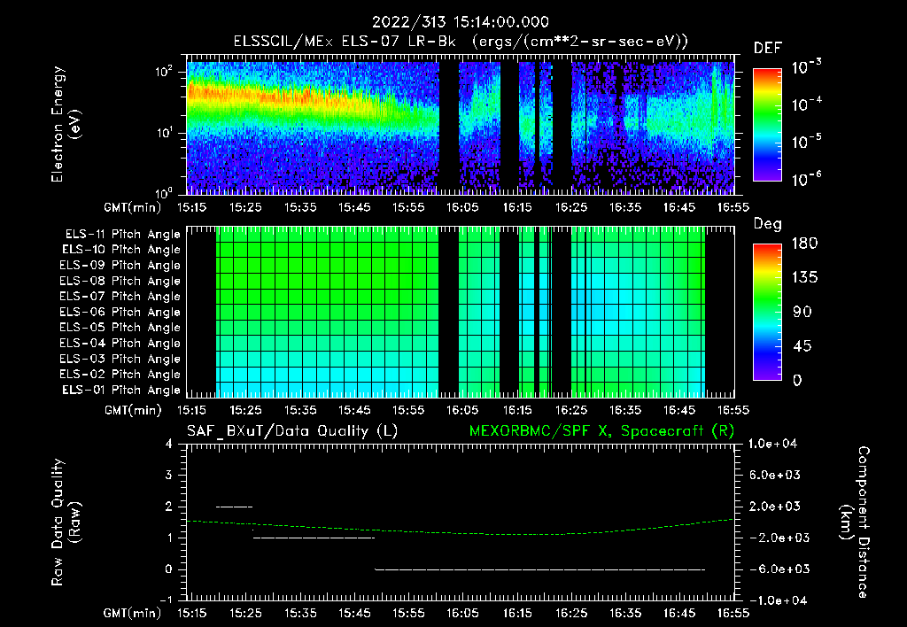This screenshot has height=627, width=907.
Task: Select the ELS-11 Pitch Angle row label
Action: pos(122,235)
